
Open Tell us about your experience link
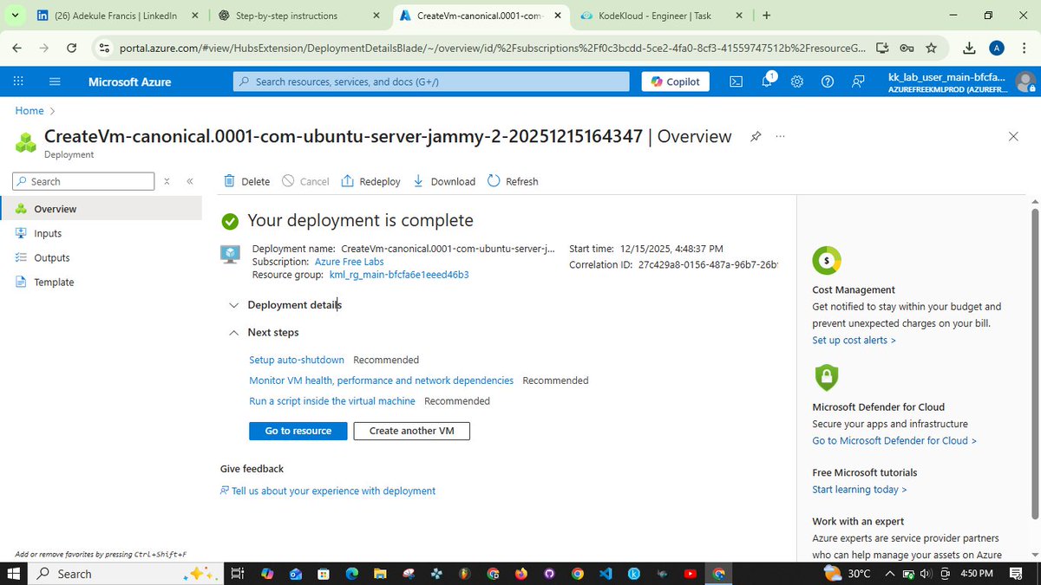click(328, 491)
